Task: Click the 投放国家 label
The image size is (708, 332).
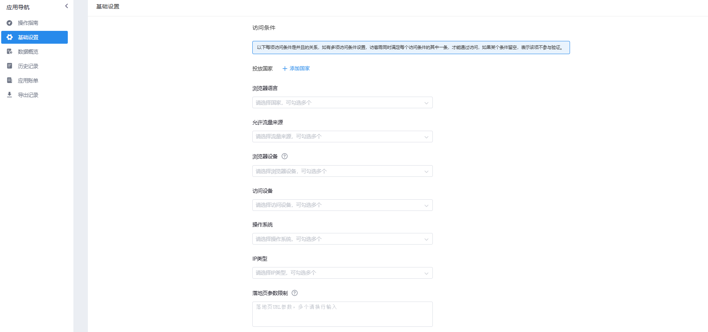Action: coord(262,69)
